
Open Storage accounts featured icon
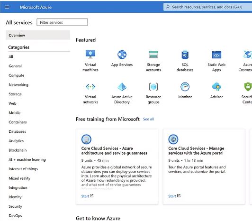point(153,55)
